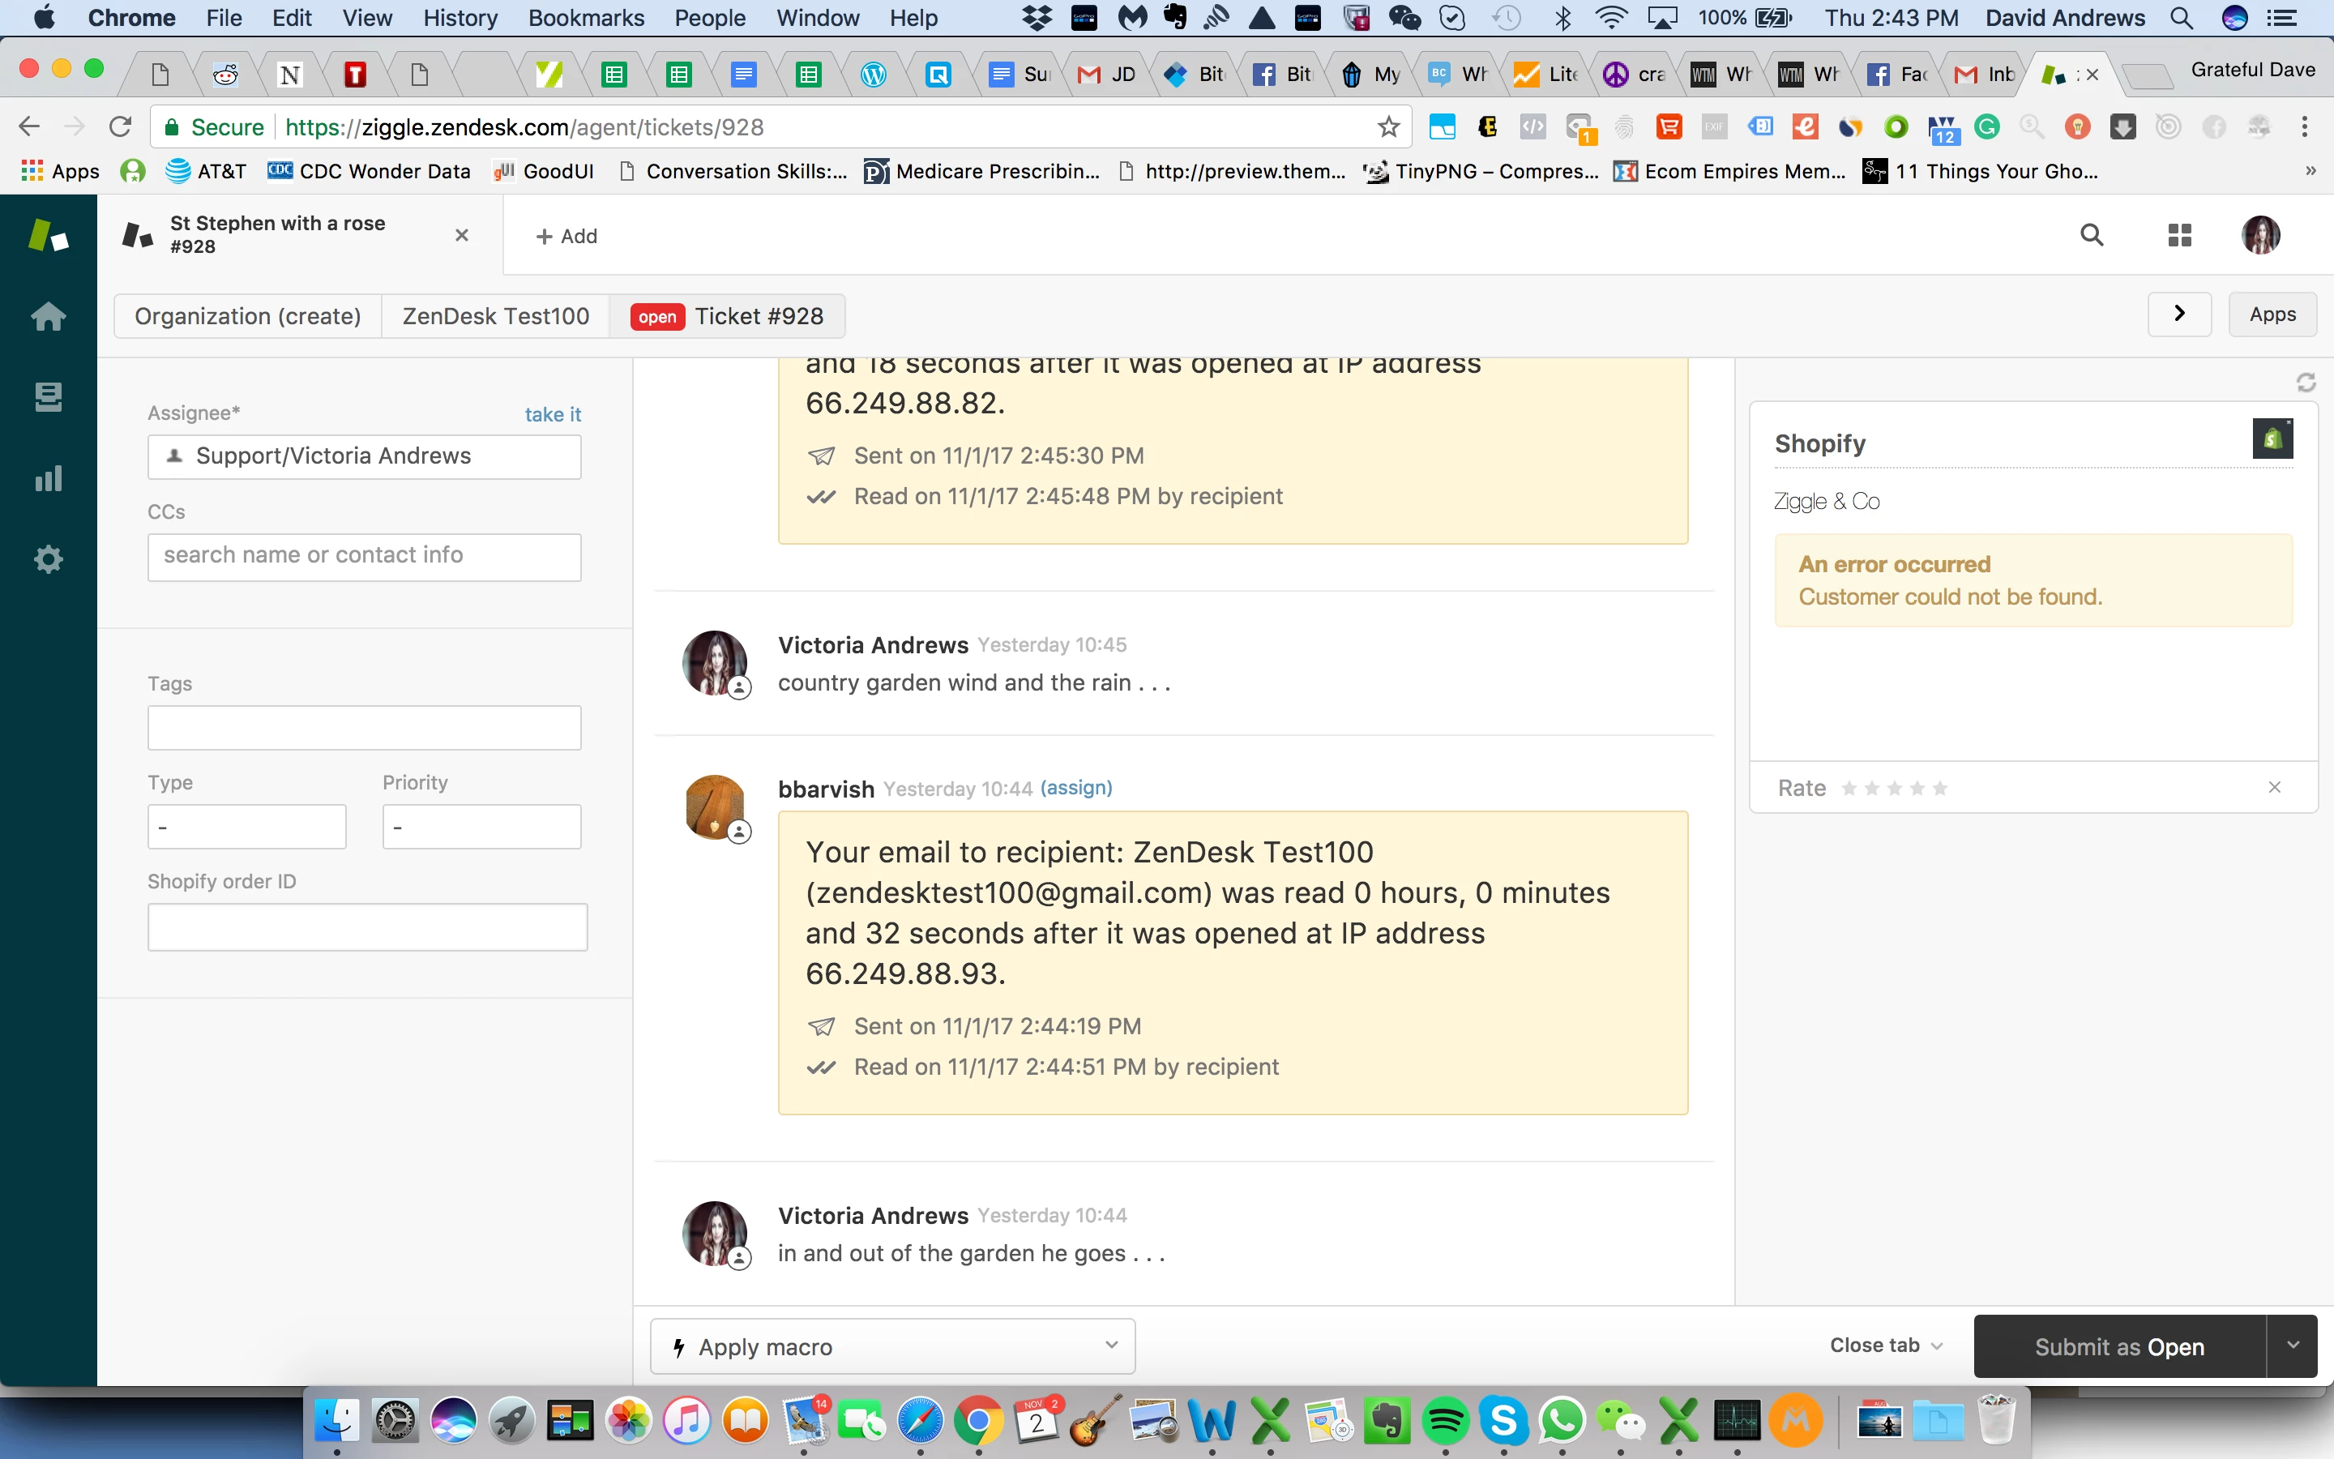Click the take it assignee link
The width and height of the screenshot is (2334, 1459).
(553, 414)
